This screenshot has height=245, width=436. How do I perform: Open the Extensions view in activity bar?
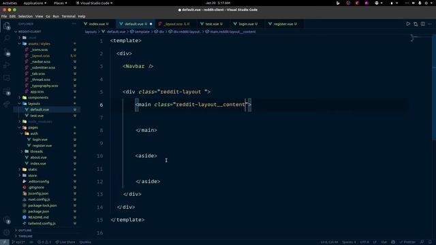[7, 91]
